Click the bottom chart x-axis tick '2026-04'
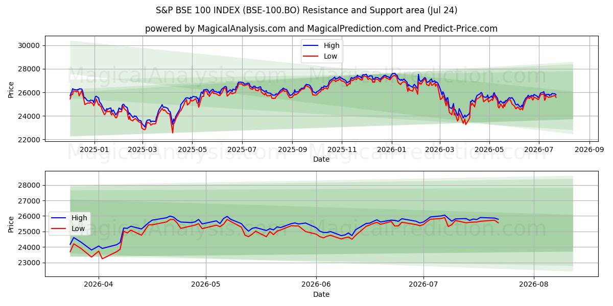This screenshot has height=306, width=613. (99, 285)
